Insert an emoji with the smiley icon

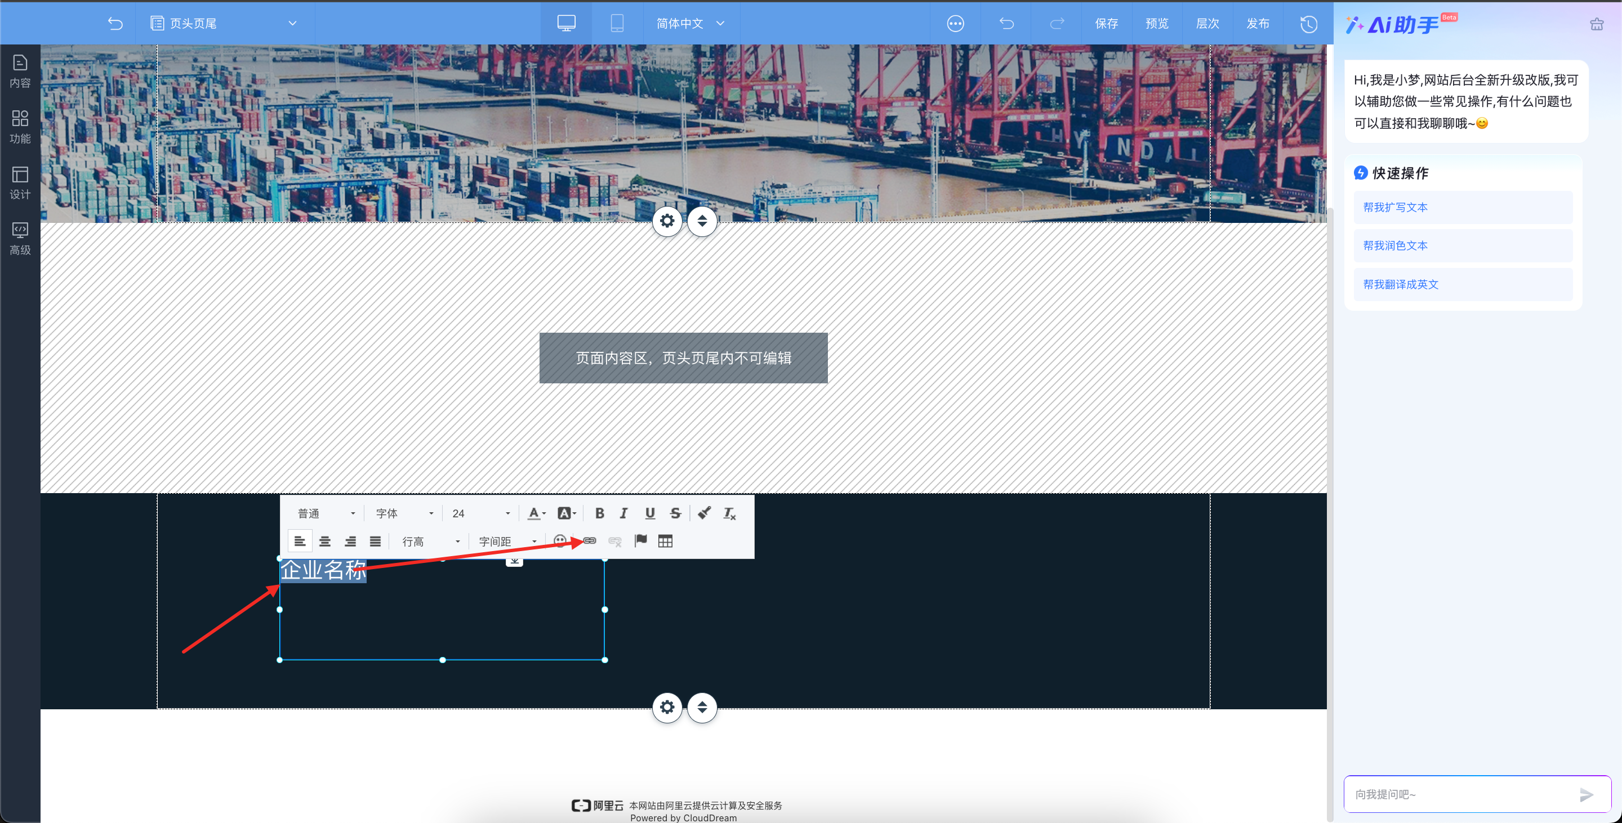coord(560,541)
